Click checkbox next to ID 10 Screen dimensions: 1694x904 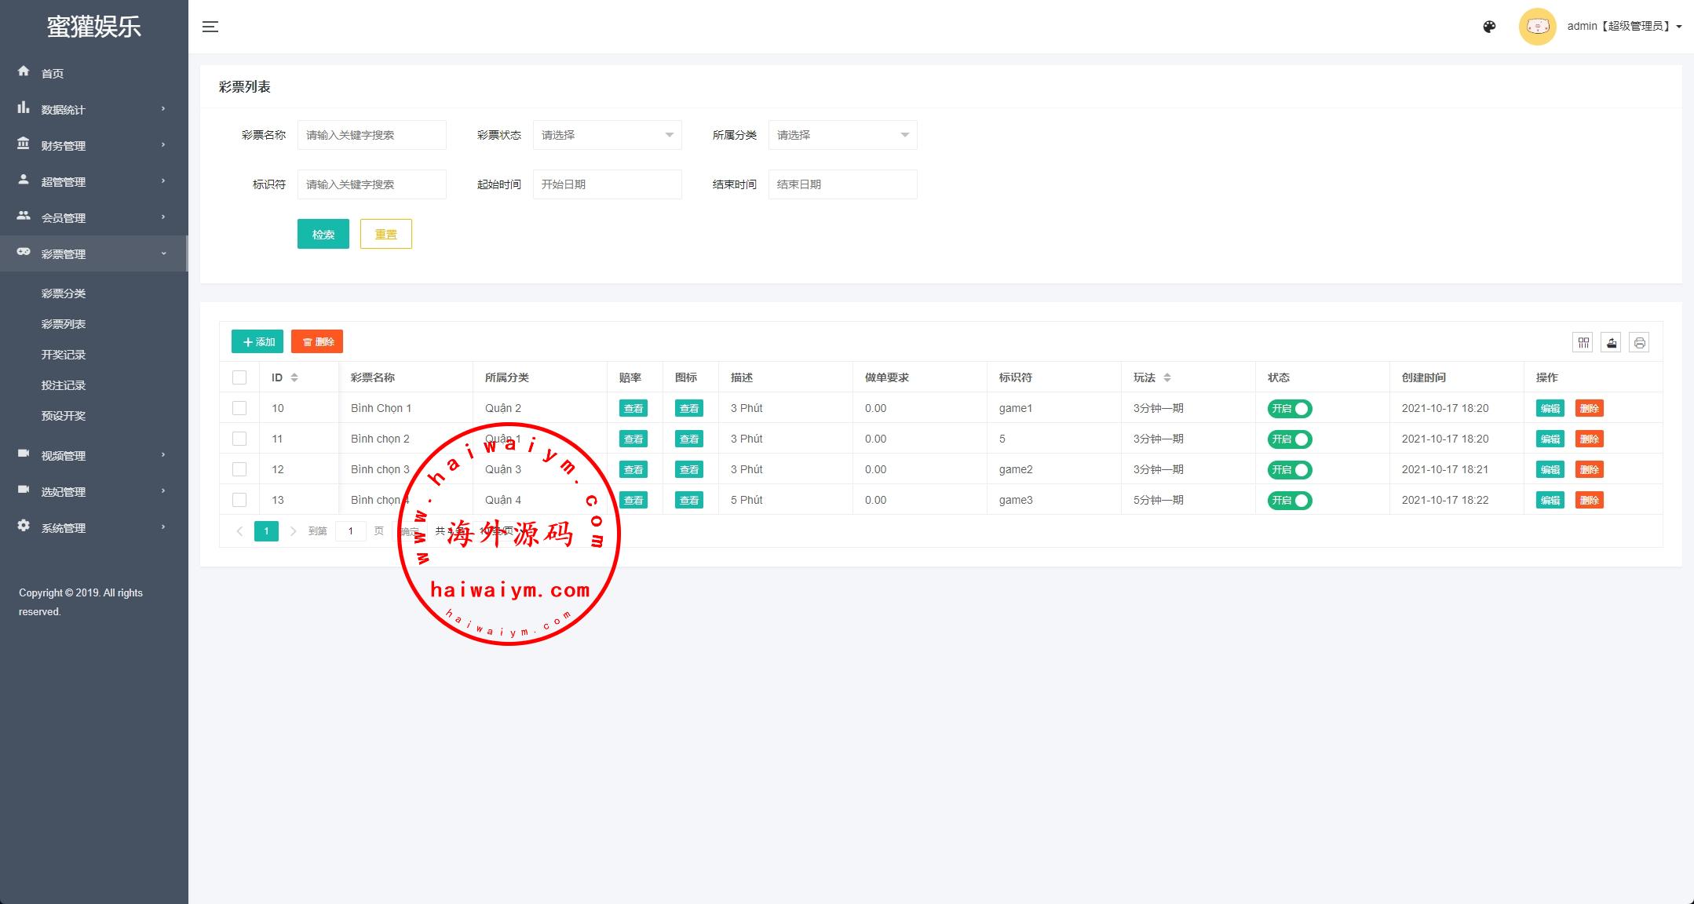click(239, 408)
